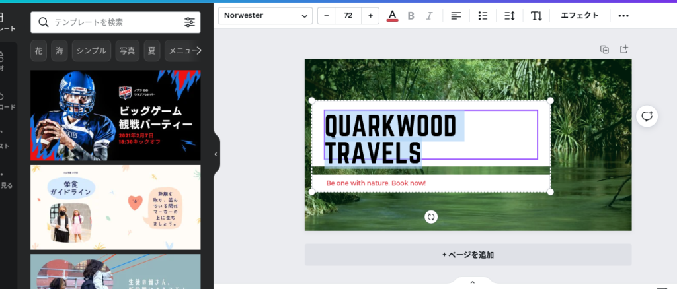
Task: Open the Norwester font dropdown
Action: pos(265,15)
